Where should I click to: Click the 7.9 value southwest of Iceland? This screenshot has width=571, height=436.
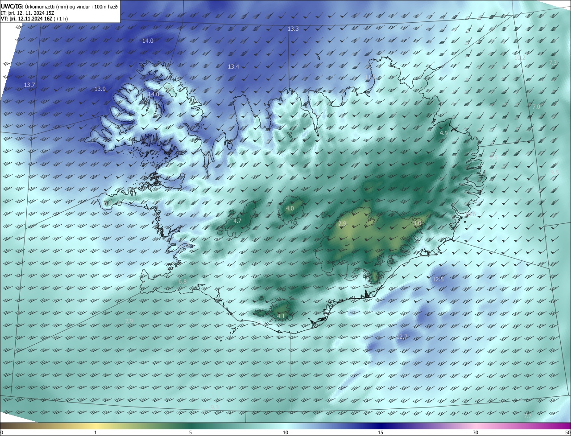(x=129, y=321)
